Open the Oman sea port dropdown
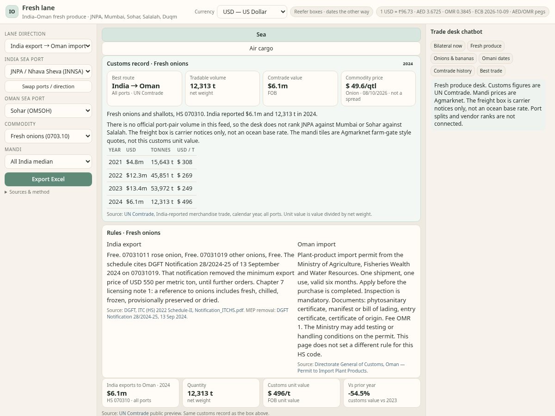The height and width of the screenshot is (416, 555). (48, 110)
